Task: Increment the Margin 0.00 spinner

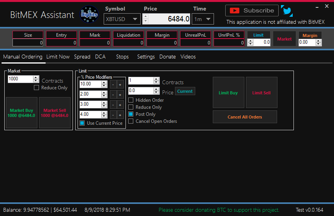Action: click(318, 41)
